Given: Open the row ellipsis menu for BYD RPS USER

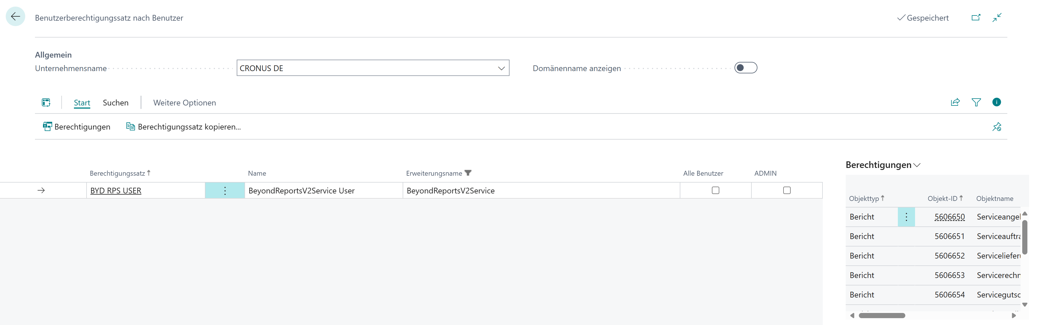Looking at the screenshot, I should point(224,190).
